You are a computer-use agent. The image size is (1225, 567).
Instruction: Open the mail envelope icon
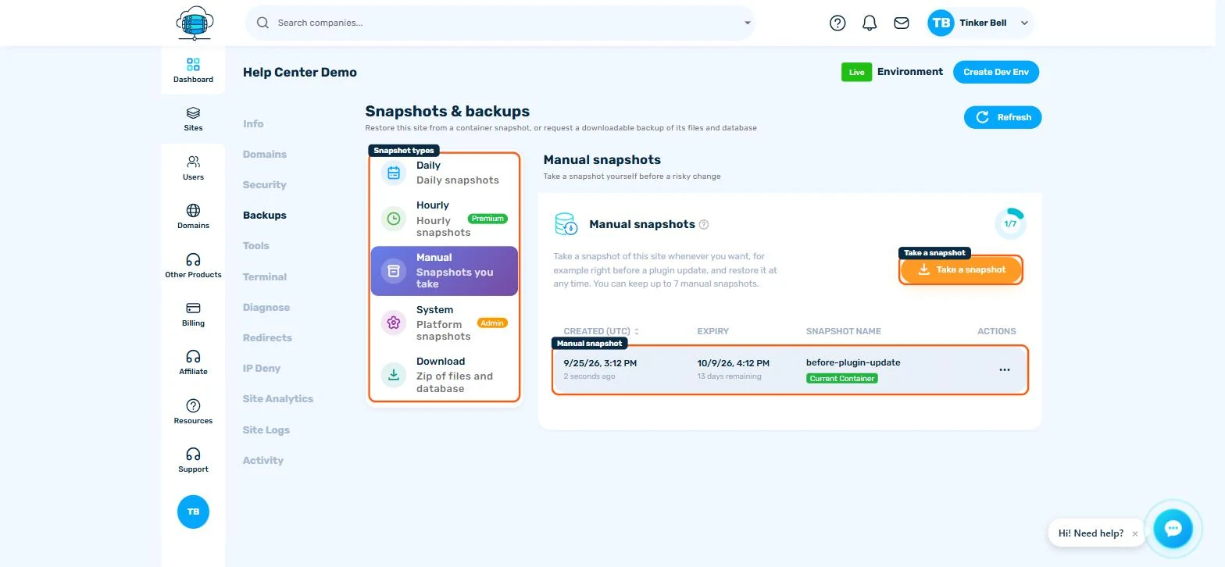point(902,23)
